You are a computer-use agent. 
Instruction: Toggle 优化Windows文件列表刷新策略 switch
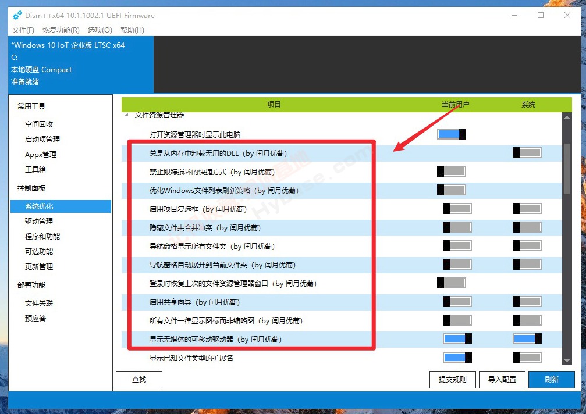[x=452, y=190]
